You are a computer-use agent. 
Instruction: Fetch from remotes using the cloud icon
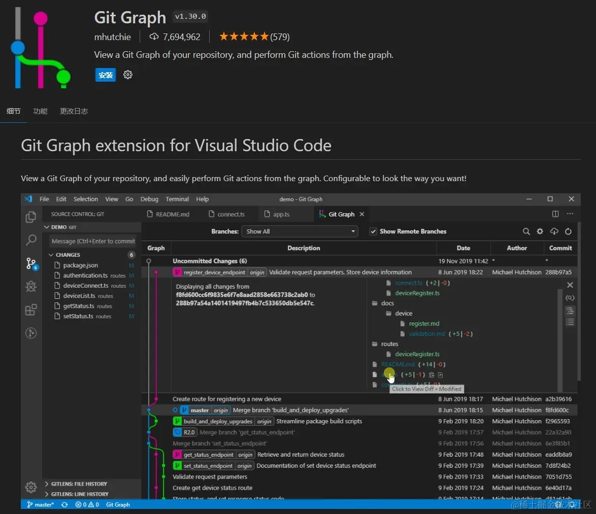click(554, 231)
